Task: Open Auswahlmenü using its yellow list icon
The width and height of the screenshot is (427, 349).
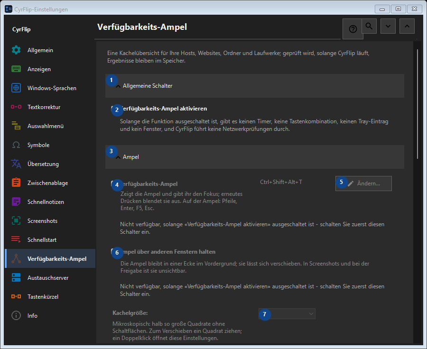Action: (x=16, y=126)
